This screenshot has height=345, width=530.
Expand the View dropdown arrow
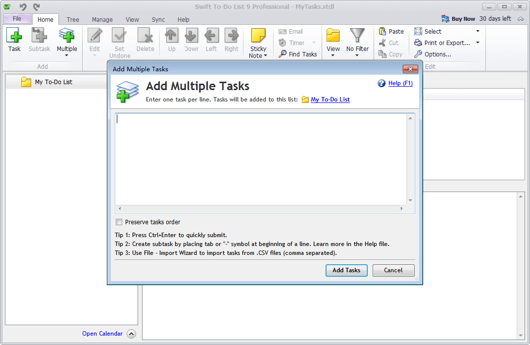pos(333,55)
